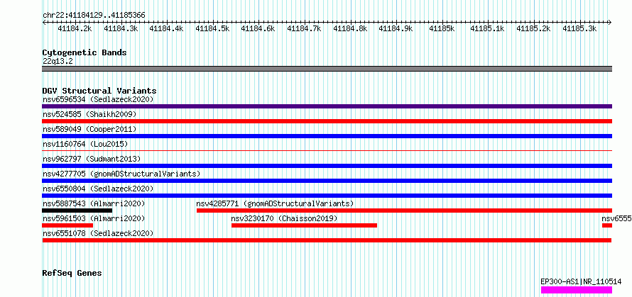Open the nsv5887543 (Almarri2020) label
The height and width of the screenshot is (297, 632).
[94, 203]
